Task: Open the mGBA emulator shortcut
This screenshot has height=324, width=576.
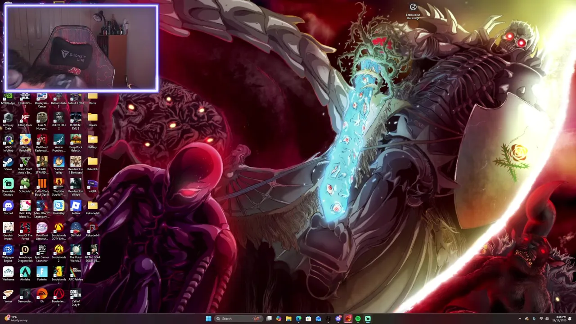Action: click(x=93, y=186)
